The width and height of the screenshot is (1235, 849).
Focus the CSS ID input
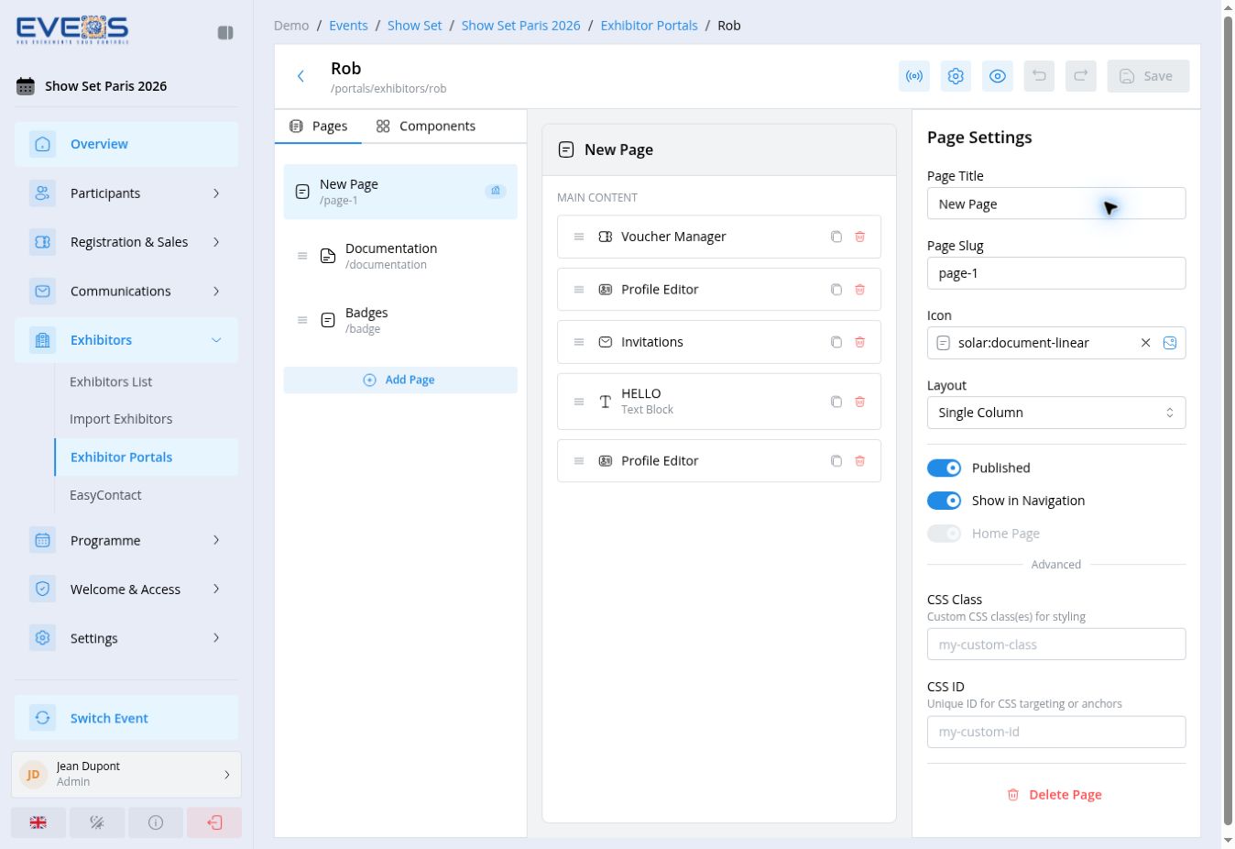(x=1056, y=732)
